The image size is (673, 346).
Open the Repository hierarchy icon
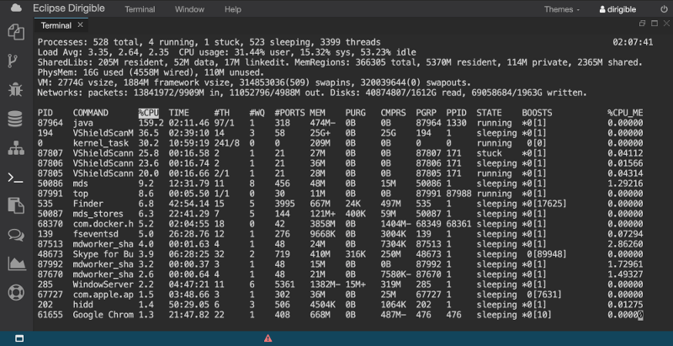pyautogui.click(x=16, y=148)
